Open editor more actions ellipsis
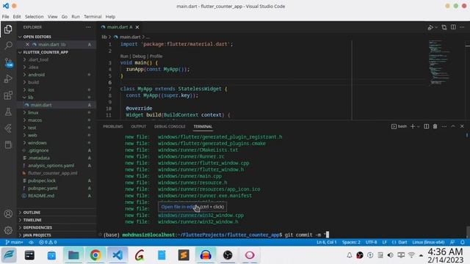The height and width of the screenshot is (264, 470). point(462,27)
